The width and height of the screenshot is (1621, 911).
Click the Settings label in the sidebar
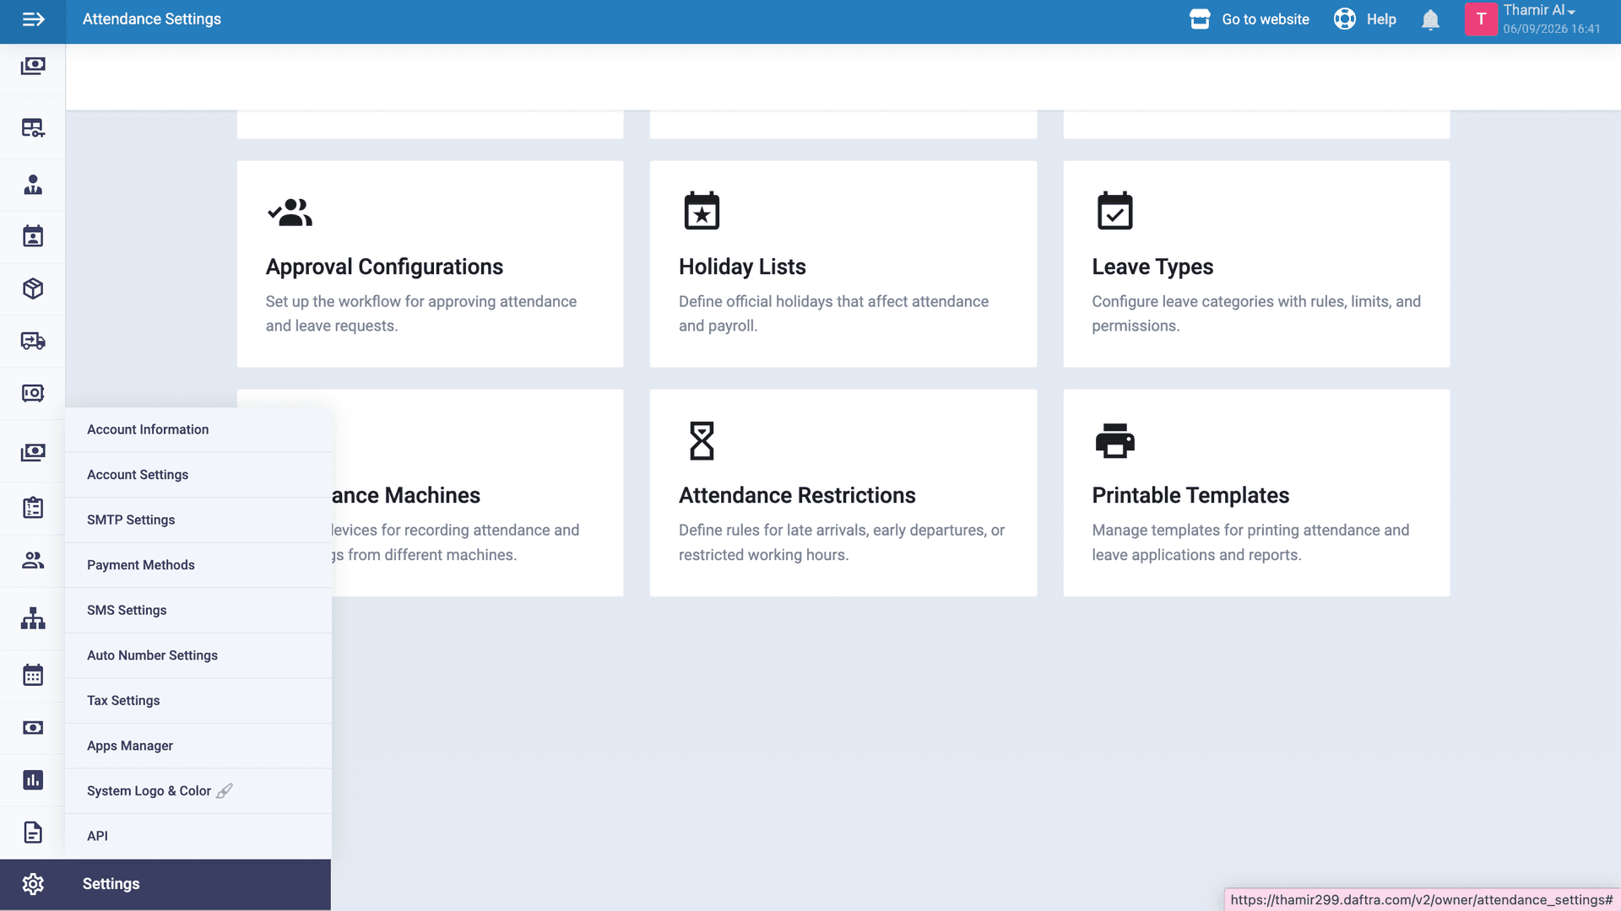point(111,884)
